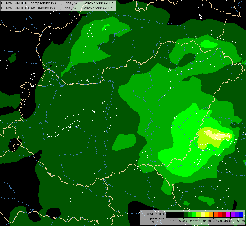Select the dark green 20–25 legend swatch
Image resolution: width=246 pixels, height=226 pixels.
[186, 215]
